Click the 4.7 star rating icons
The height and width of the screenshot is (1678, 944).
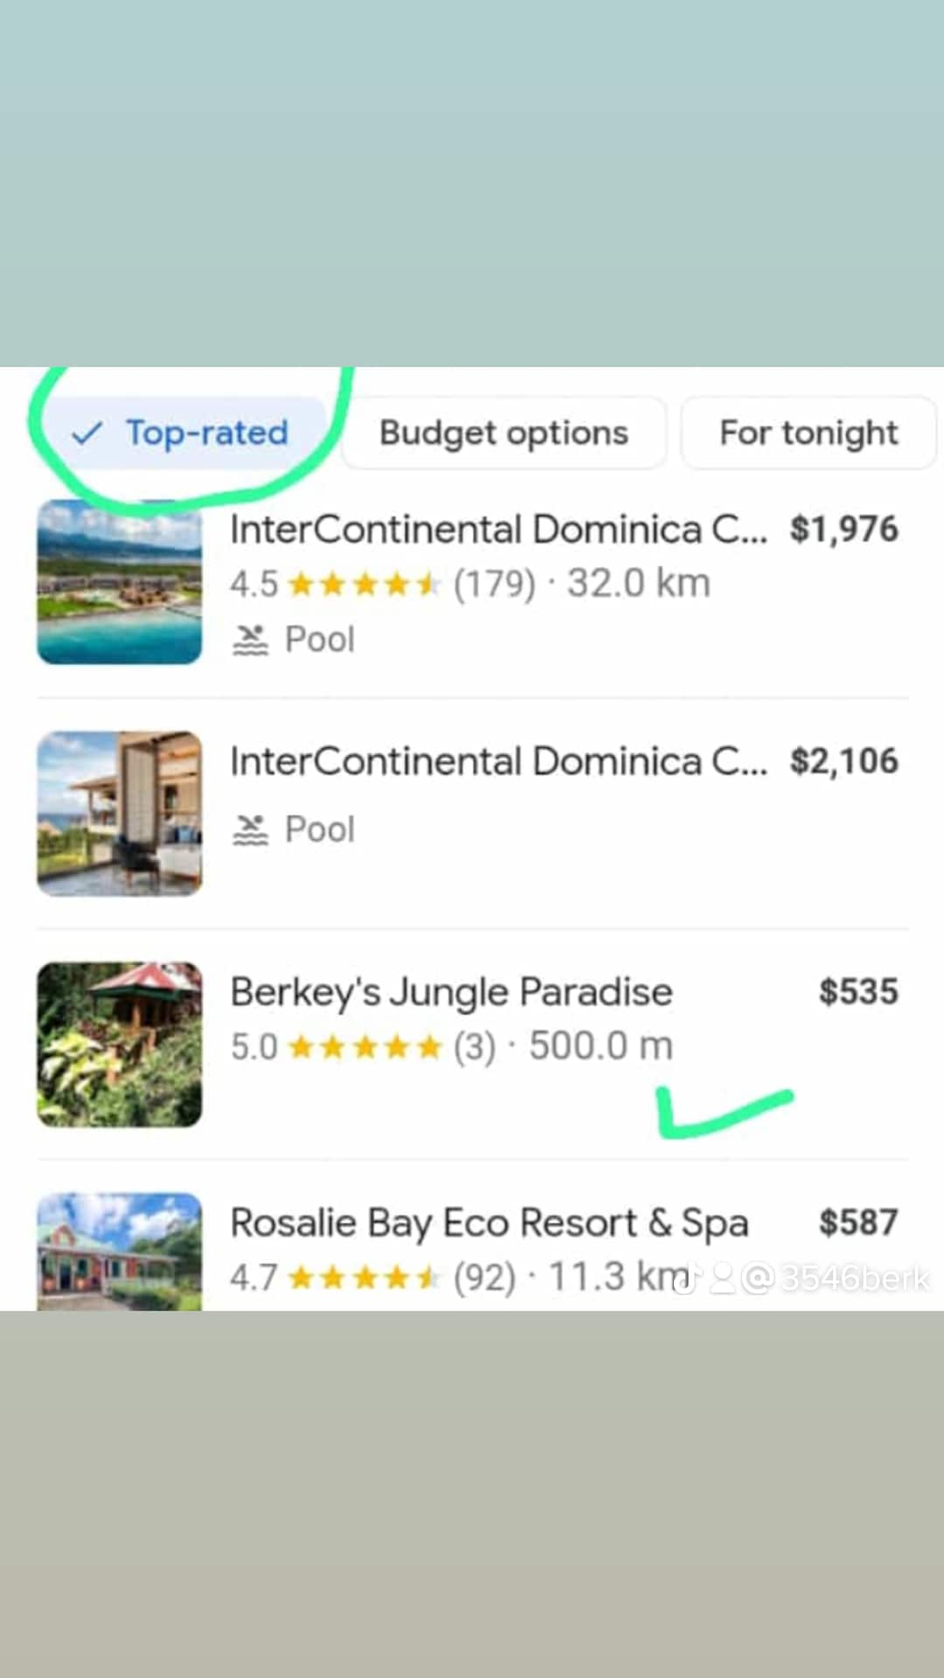click(x=364, y=1278)
